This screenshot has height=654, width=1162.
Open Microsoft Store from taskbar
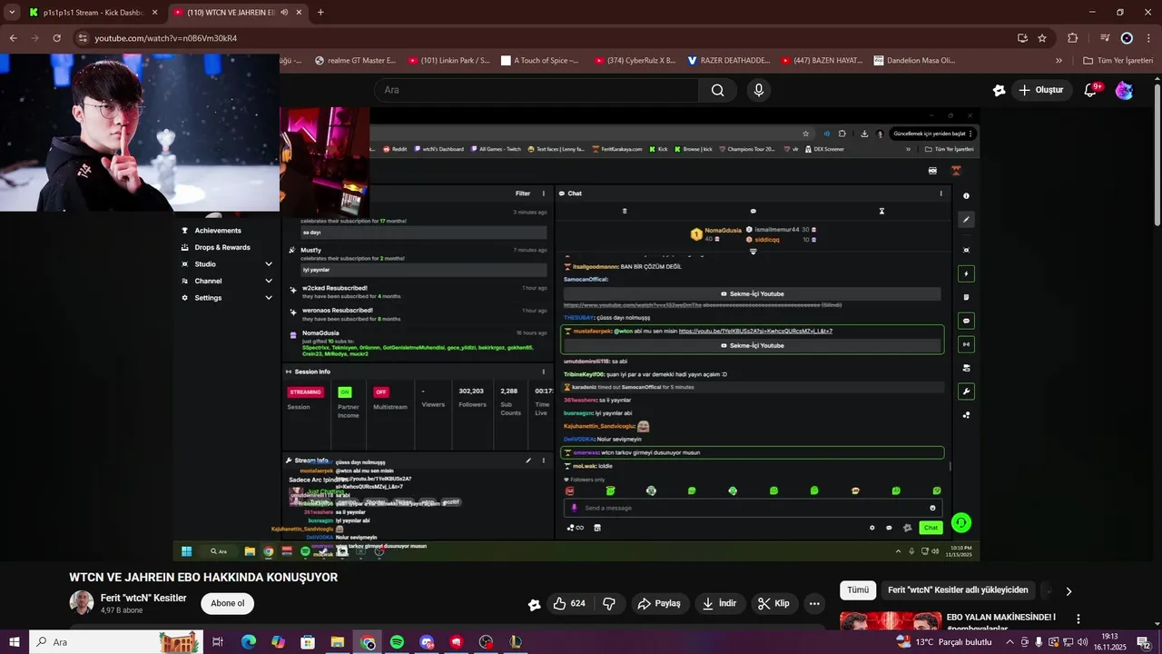[308, 642]
